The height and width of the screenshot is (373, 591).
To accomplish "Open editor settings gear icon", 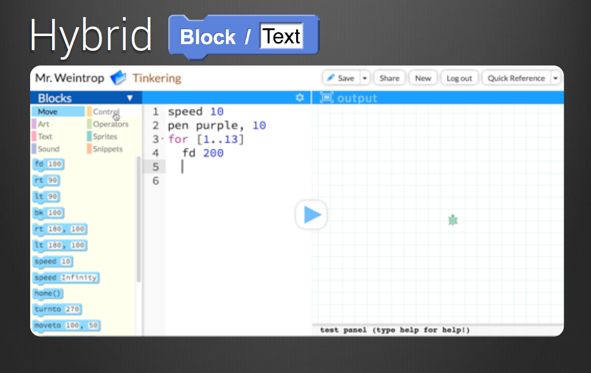I will (300, 98).
